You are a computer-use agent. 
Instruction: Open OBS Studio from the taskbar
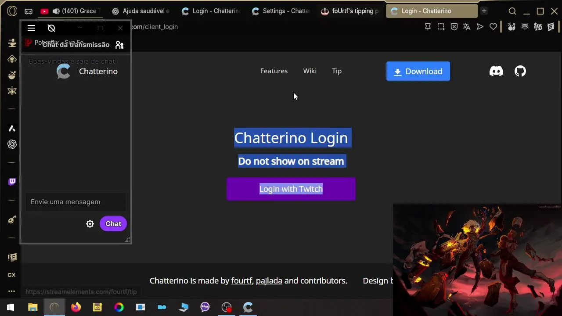pos(227,307)
